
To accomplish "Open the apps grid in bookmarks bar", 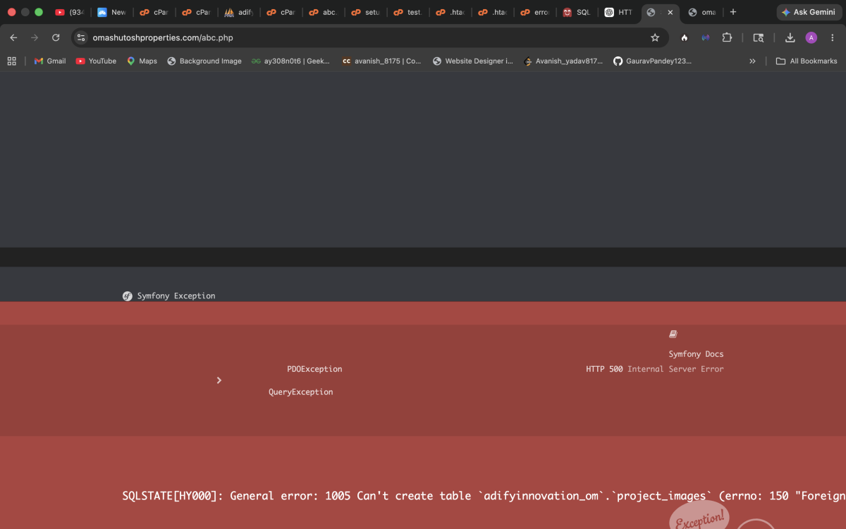I will tap(12, 61).
